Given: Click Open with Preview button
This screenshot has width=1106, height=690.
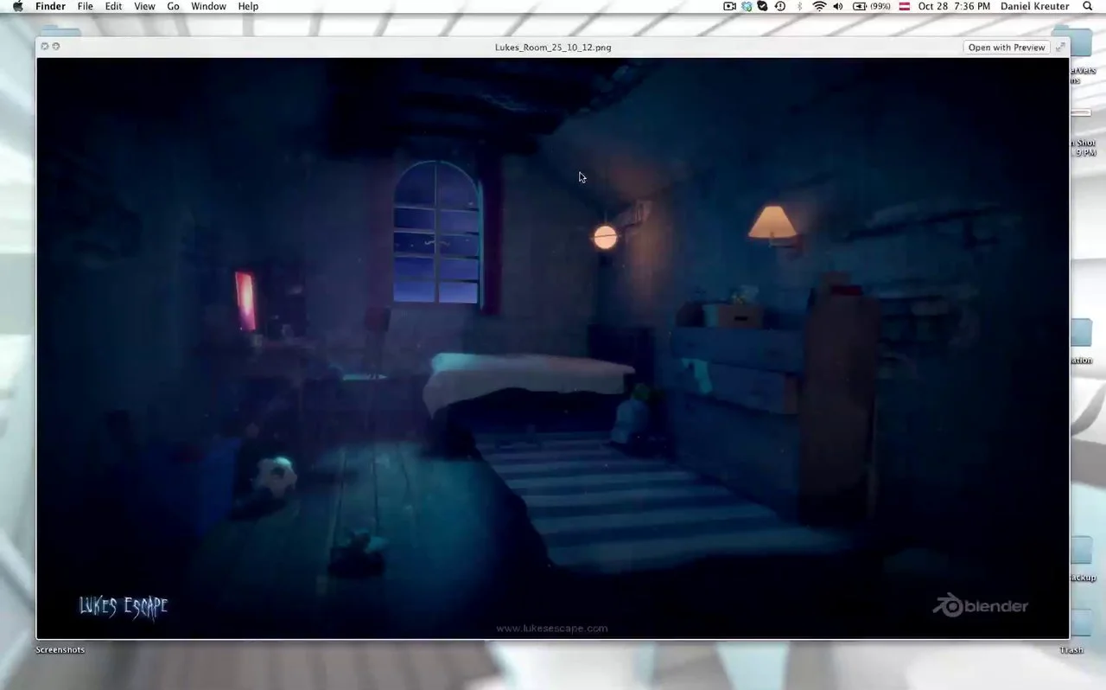Looking at the screenshot, I should tap(1007, 48).
